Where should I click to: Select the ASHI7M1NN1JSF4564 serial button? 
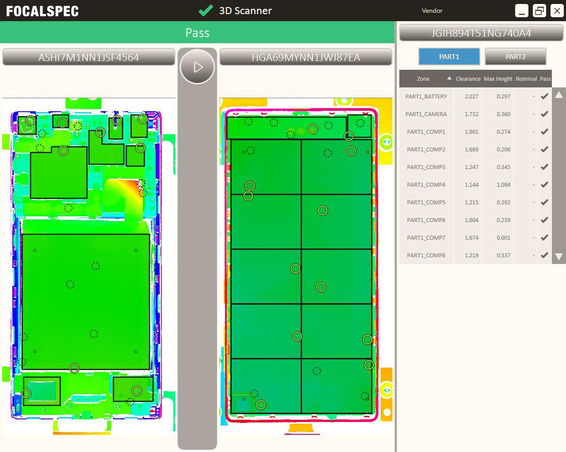click(88, 57)
